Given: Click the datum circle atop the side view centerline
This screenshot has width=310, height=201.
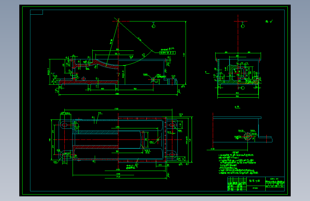Looking at the screenshot, I should click(243, 26).
